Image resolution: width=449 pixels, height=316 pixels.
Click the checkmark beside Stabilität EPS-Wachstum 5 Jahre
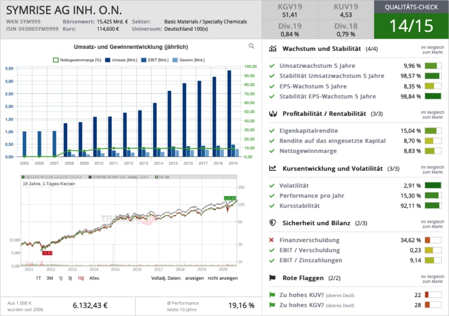click(272, 96)
